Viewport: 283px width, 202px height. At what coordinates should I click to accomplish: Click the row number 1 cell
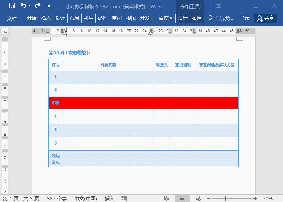click(x=56, y=77)
